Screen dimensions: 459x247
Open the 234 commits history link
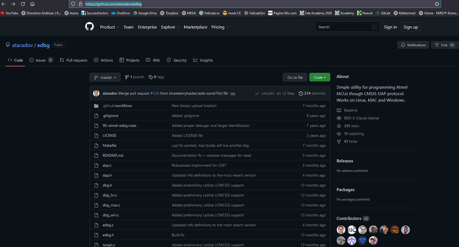coord(312,93)
